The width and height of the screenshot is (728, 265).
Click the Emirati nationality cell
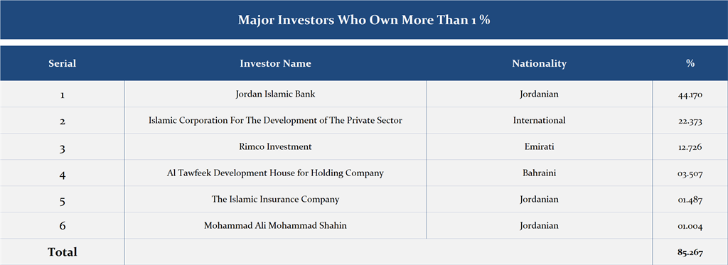point(539,147)
